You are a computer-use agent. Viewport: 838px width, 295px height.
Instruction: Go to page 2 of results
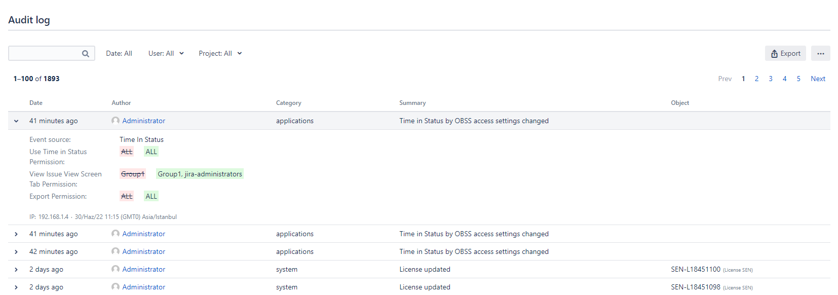[x=756, y=79]
